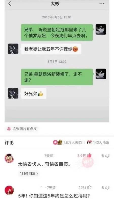Tap the back arrow in chat header
The width and height of the screenshot is (114, 202).
pyautogui.click(x=10, y=4)
